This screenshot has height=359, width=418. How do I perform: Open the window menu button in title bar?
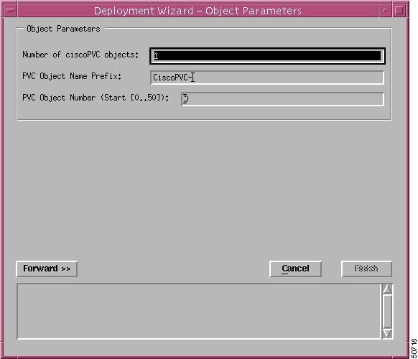click(11, 11)
